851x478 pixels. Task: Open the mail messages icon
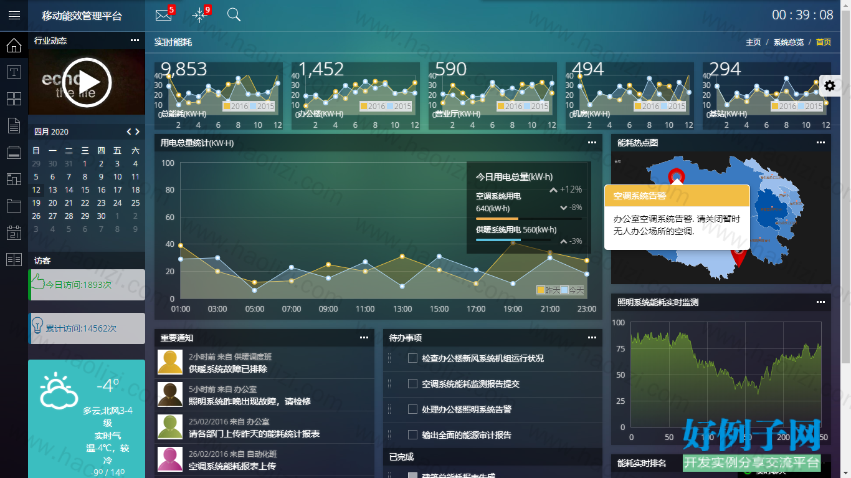(163, 16)
